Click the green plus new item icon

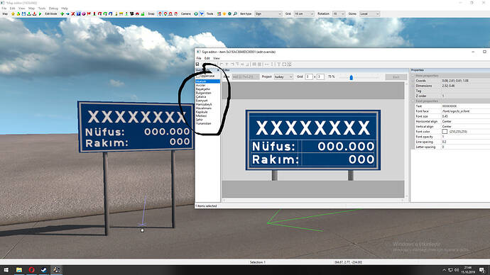tap(62, 13)
